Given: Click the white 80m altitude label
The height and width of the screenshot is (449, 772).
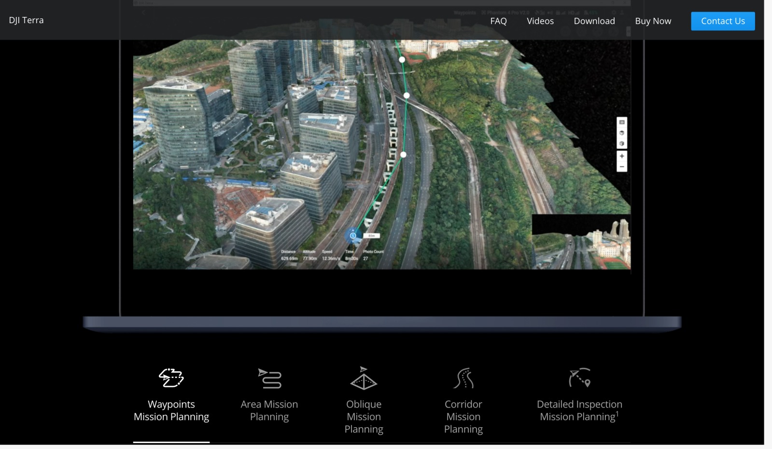Looking at the screenshot, I should 371,236.
